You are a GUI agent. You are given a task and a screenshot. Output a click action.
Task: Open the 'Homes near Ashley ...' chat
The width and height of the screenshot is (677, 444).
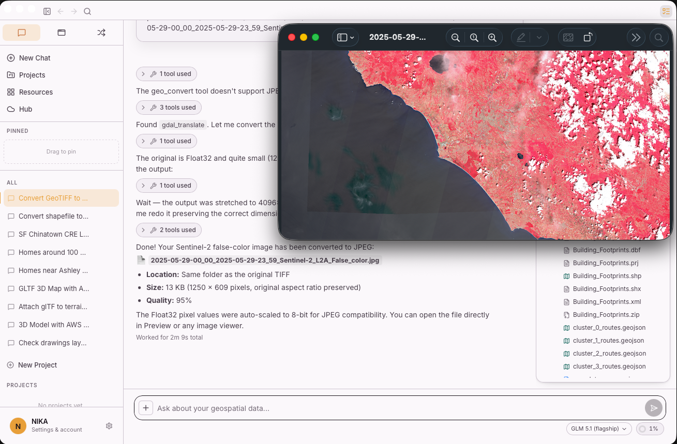[62, 270]
